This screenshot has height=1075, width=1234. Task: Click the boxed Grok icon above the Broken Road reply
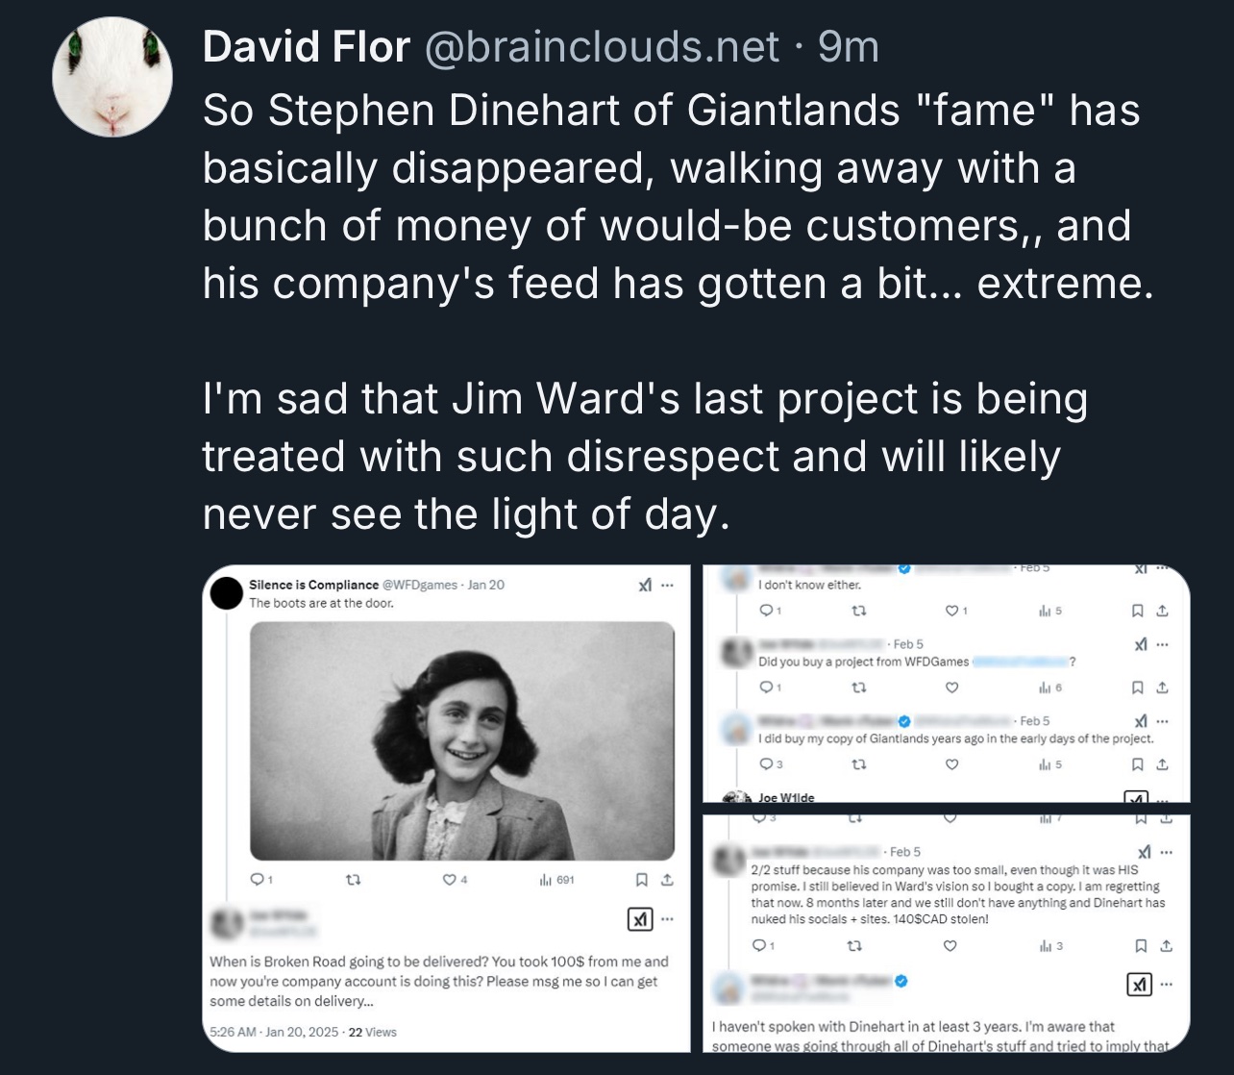click(638, 919)
